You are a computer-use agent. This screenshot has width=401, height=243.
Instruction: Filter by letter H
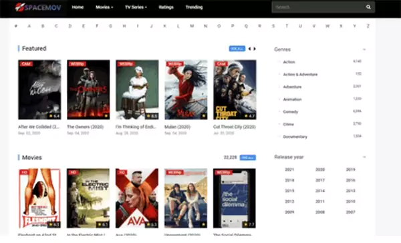click(x=124, y=26)
